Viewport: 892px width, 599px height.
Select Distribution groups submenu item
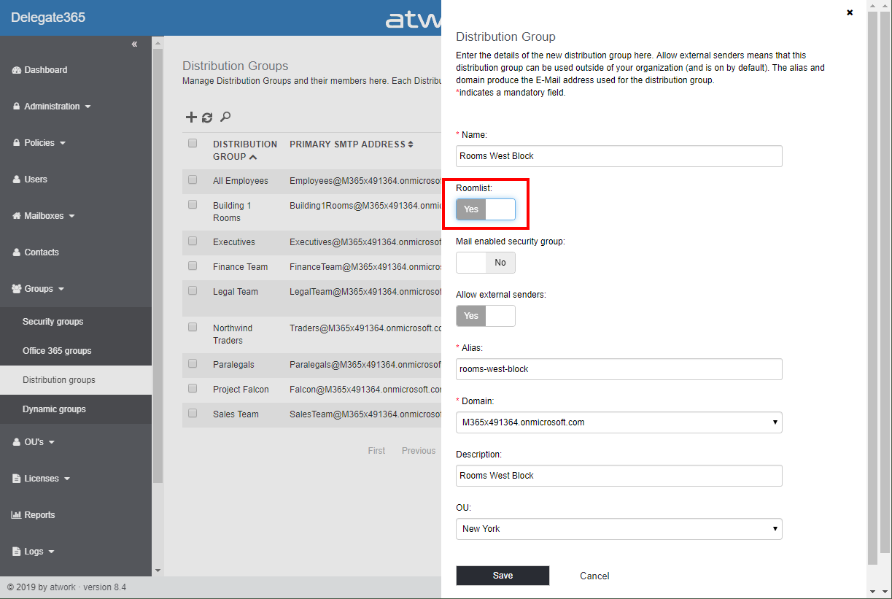76,380
